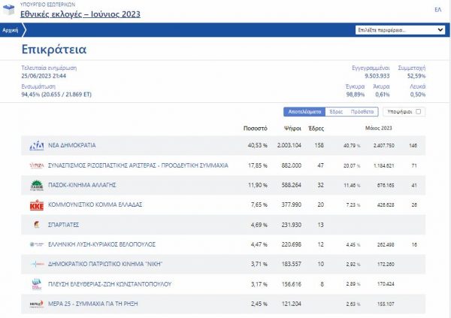Click the 2.003.104 votes value
Image resolution: width=451 pixels, height=318 pixels.
coord(289,145)
